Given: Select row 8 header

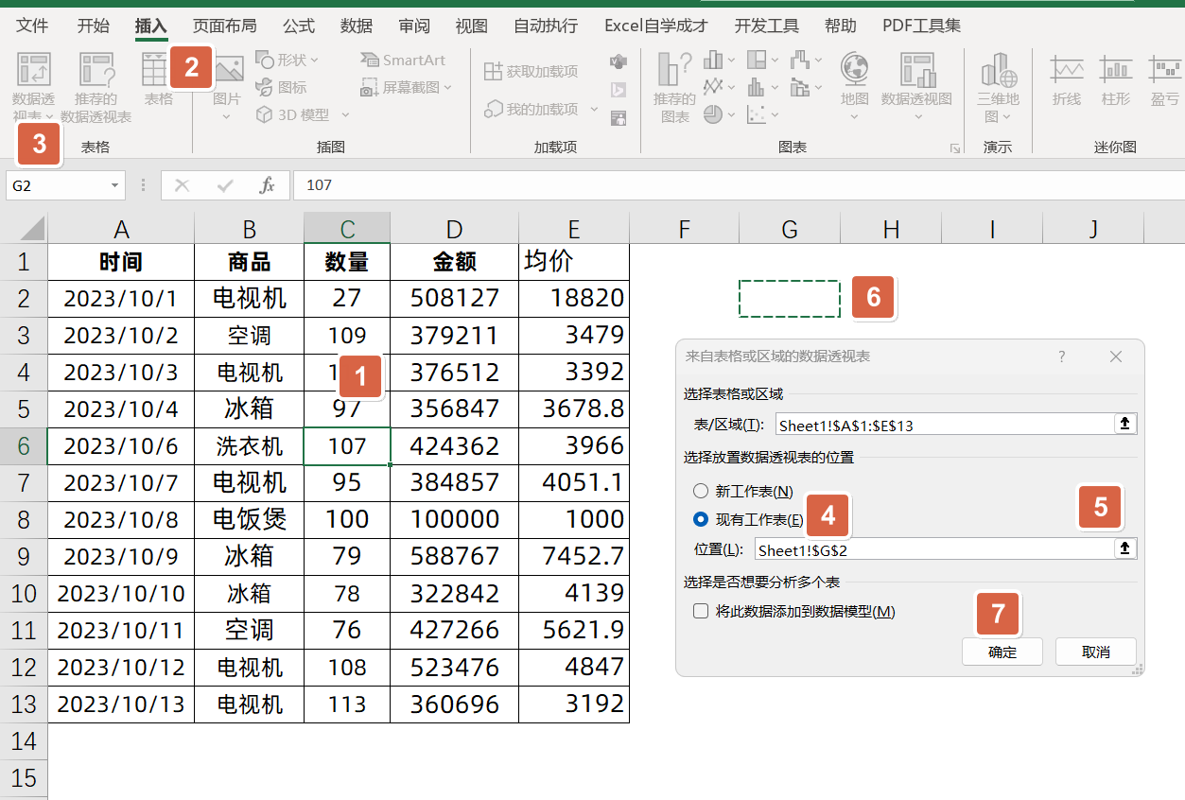Looking at the screenshot, I should coord(24,519).
